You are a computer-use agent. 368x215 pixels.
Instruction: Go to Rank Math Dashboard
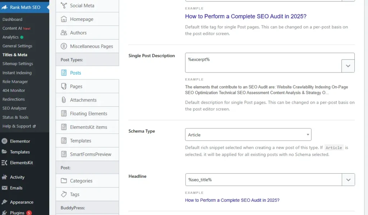click(x=13, y=19)
